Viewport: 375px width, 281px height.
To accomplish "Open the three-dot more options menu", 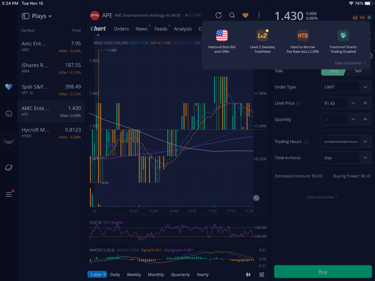I will [259, 15].
